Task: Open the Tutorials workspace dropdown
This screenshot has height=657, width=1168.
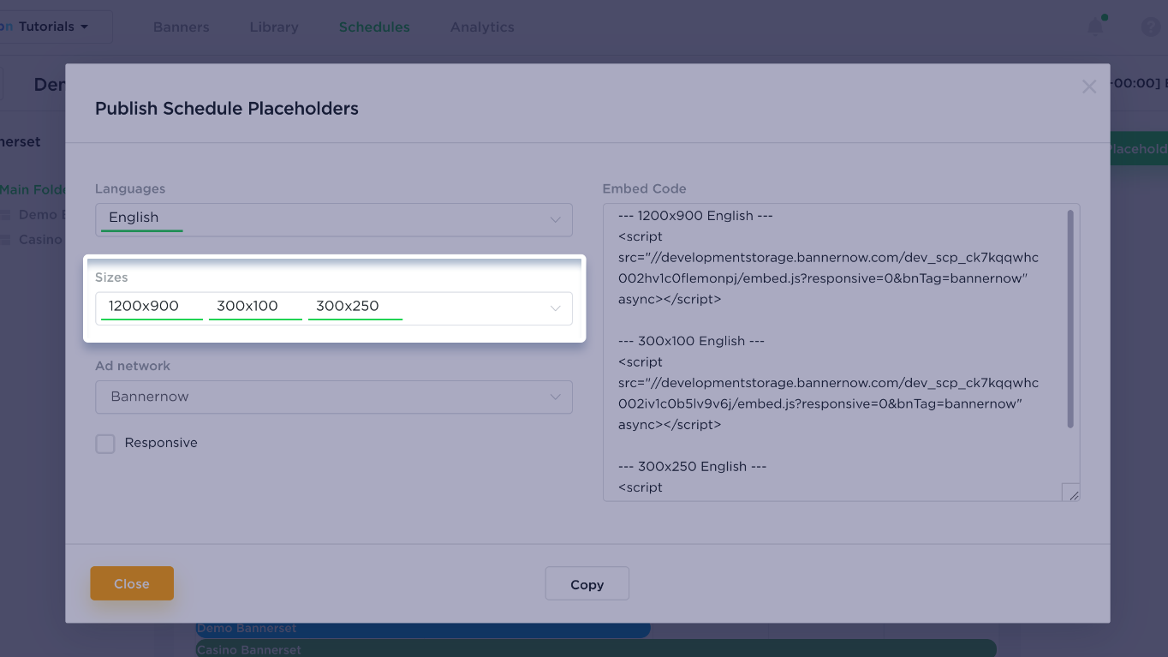Action: [x=53, y=27]
